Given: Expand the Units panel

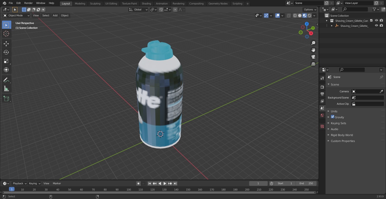Looking at the screenshot, I should [x=334, y=111].
